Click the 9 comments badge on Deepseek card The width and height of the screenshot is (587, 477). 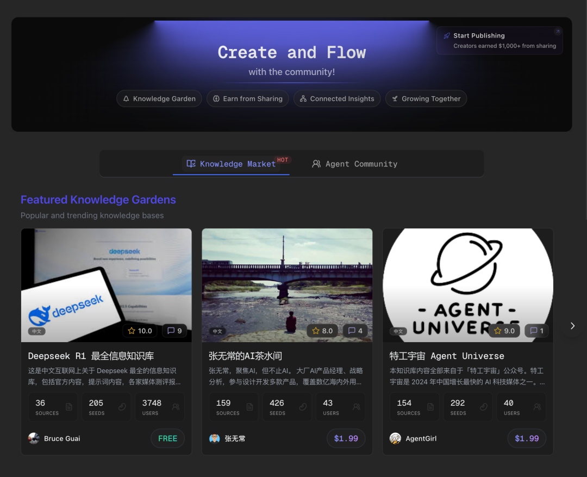pyautogui.click(x=175, y=331)
